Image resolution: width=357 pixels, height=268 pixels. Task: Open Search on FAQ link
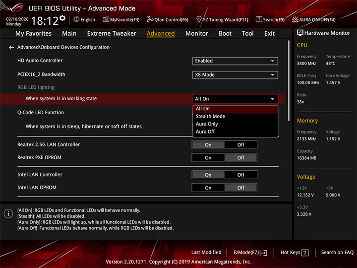point(337,253)
